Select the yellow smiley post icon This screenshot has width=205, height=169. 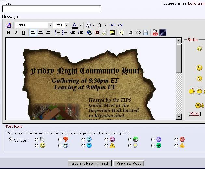click(36, 145)
